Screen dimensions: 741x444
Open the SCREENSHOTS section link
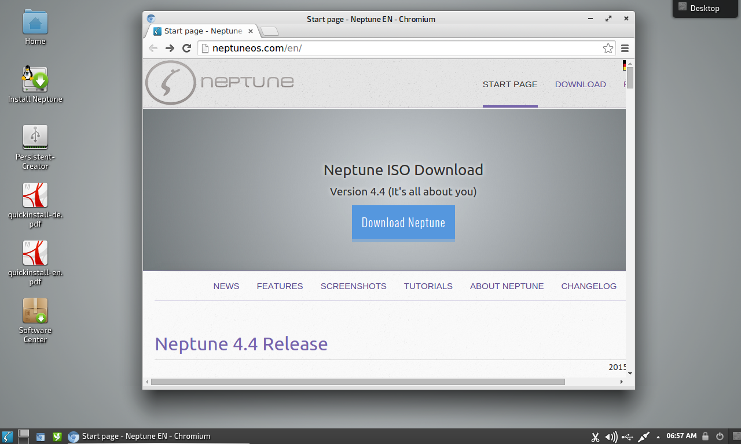(354, 286)
